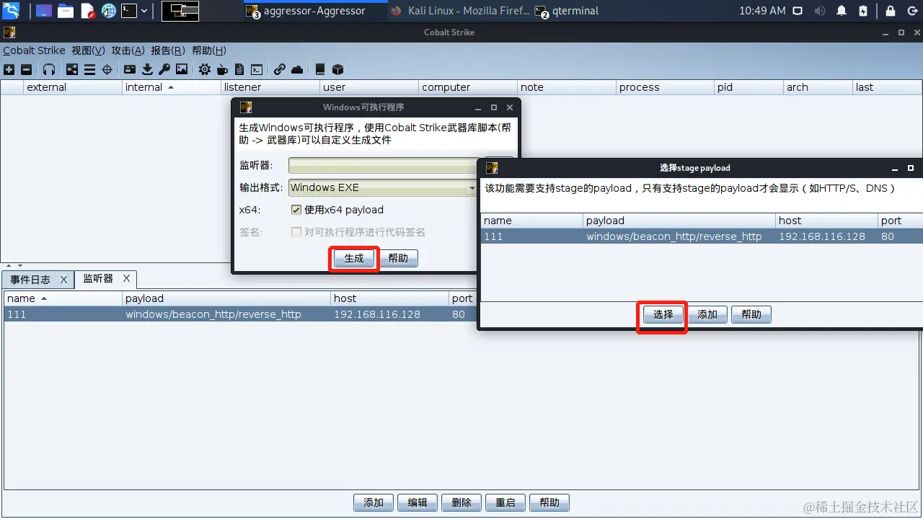
Task: Click 帮助 in Windows可执行程序 dialog
Action: 398,258
